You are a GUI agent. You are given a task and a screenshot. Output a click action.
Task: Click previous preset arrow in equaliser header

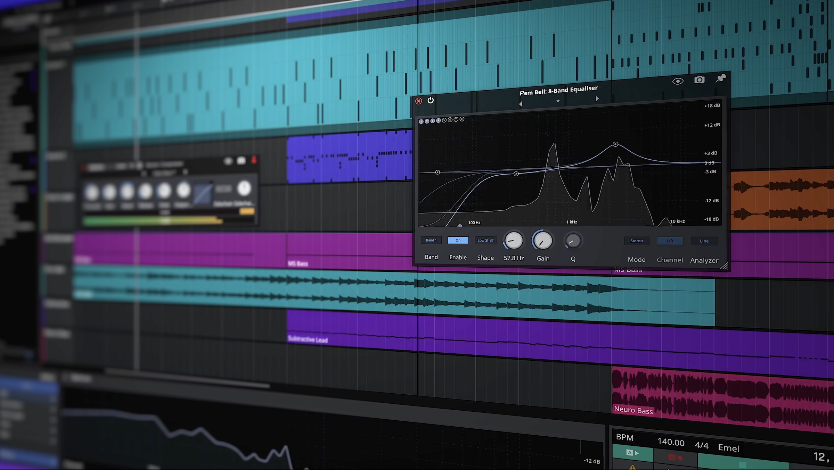pos(520,103)
